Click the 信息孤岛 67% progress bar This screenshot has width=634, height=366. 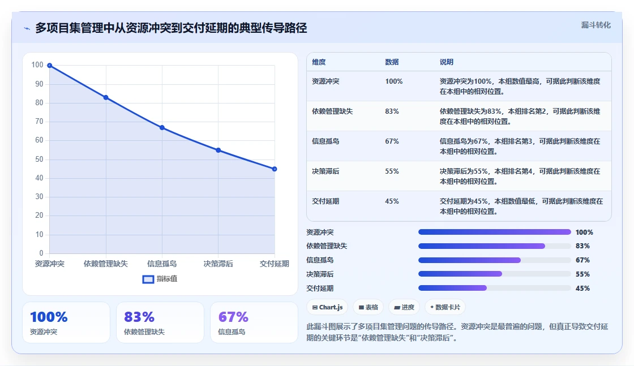(x=495, y=260)
